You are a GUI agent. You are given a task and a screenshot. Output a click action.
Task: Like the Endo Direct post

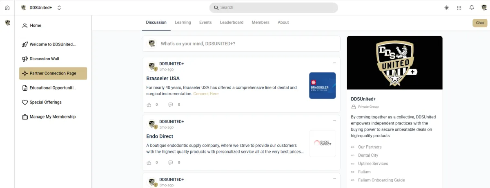tap(149, 162)
